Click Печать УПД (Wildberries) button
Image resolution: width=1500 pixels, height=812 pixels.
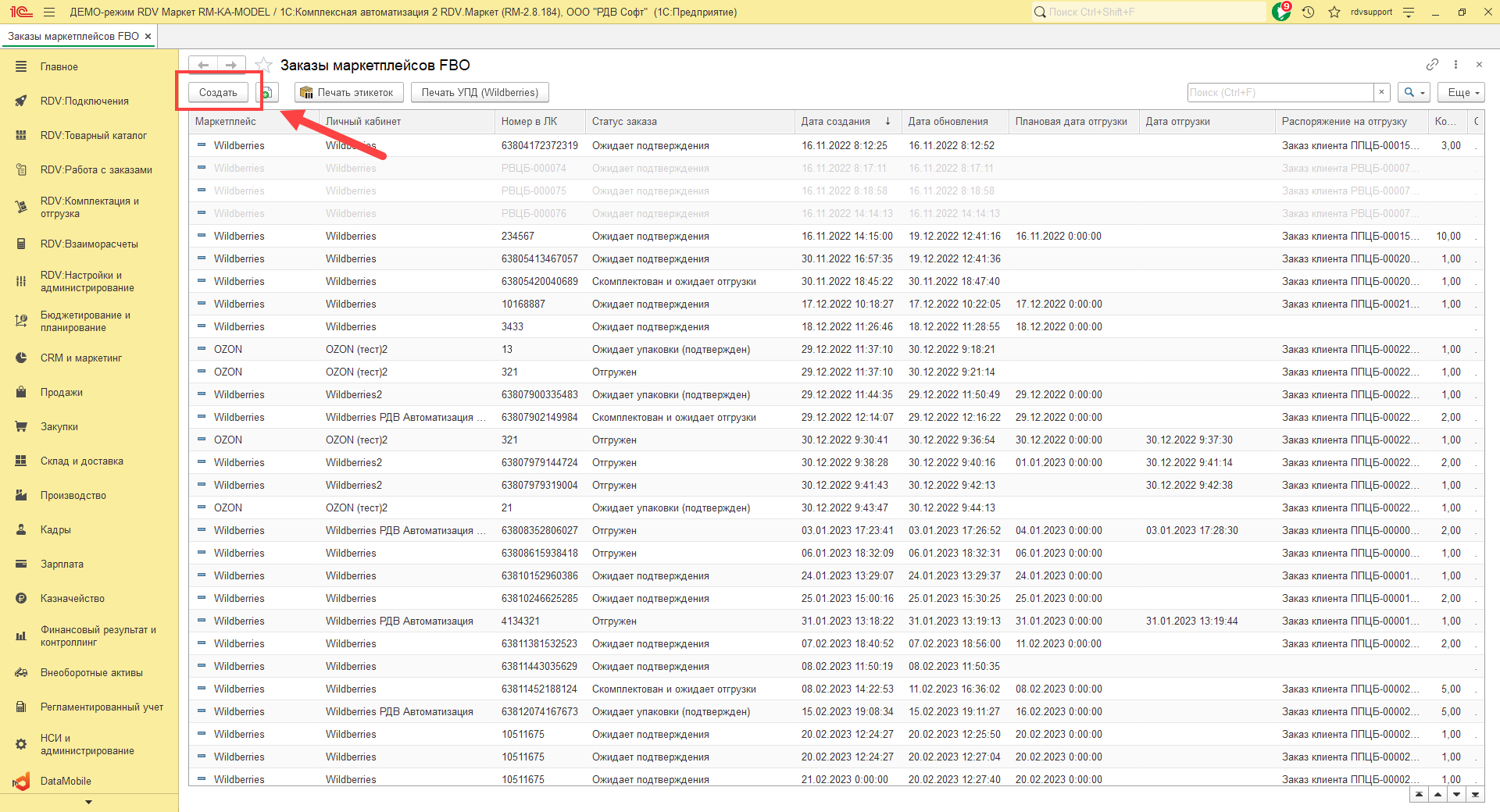(x=480, y=92)
